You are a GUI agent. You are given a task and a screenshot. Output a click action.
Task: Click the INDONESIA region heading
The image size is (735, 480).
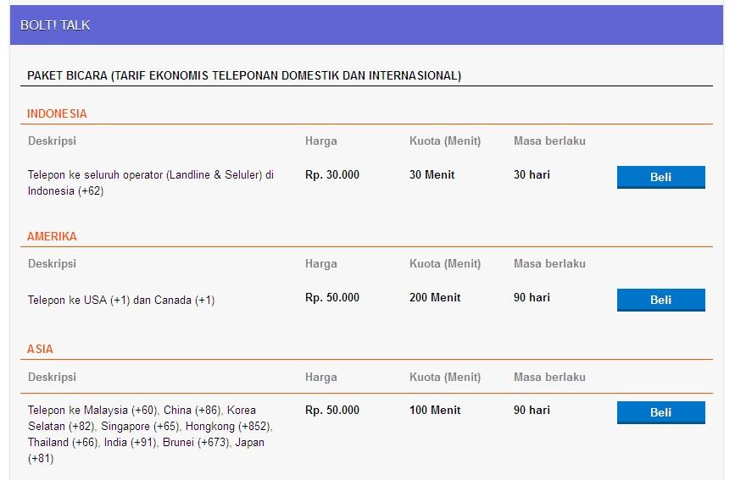57,113
